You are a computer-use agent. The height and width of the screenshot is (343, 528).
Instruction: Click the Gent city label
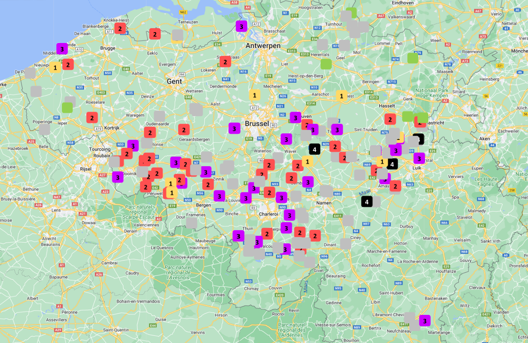[175, 81]
